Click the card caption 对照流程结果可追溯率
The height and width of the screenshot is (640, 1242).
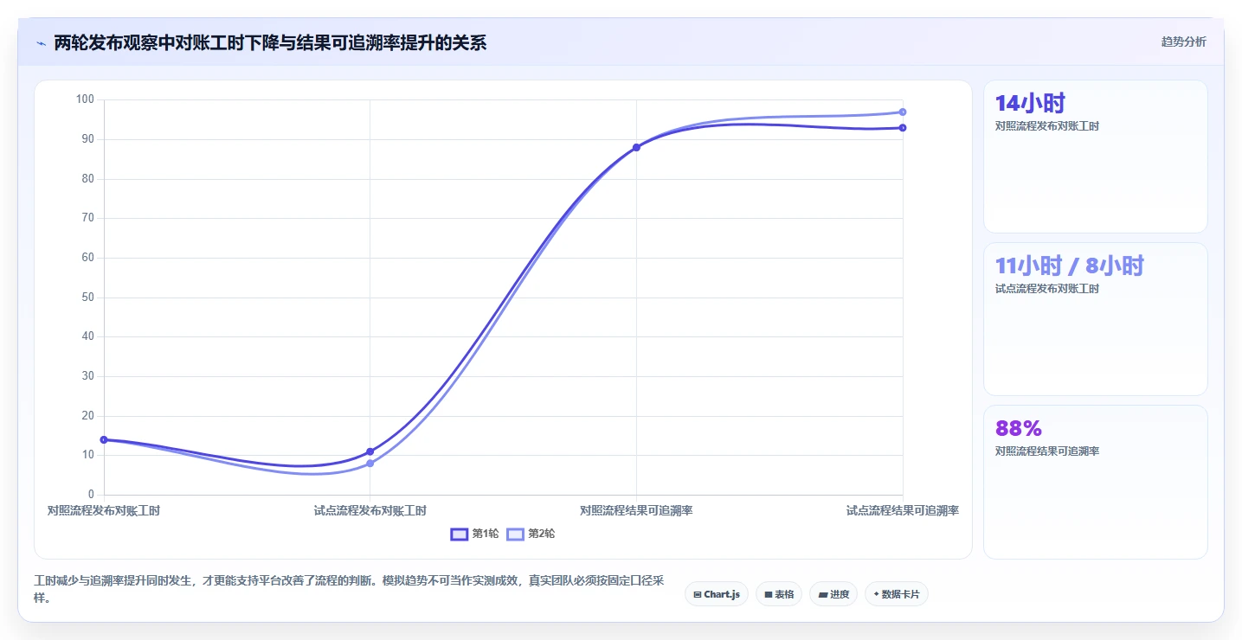tap(1047, 451)
